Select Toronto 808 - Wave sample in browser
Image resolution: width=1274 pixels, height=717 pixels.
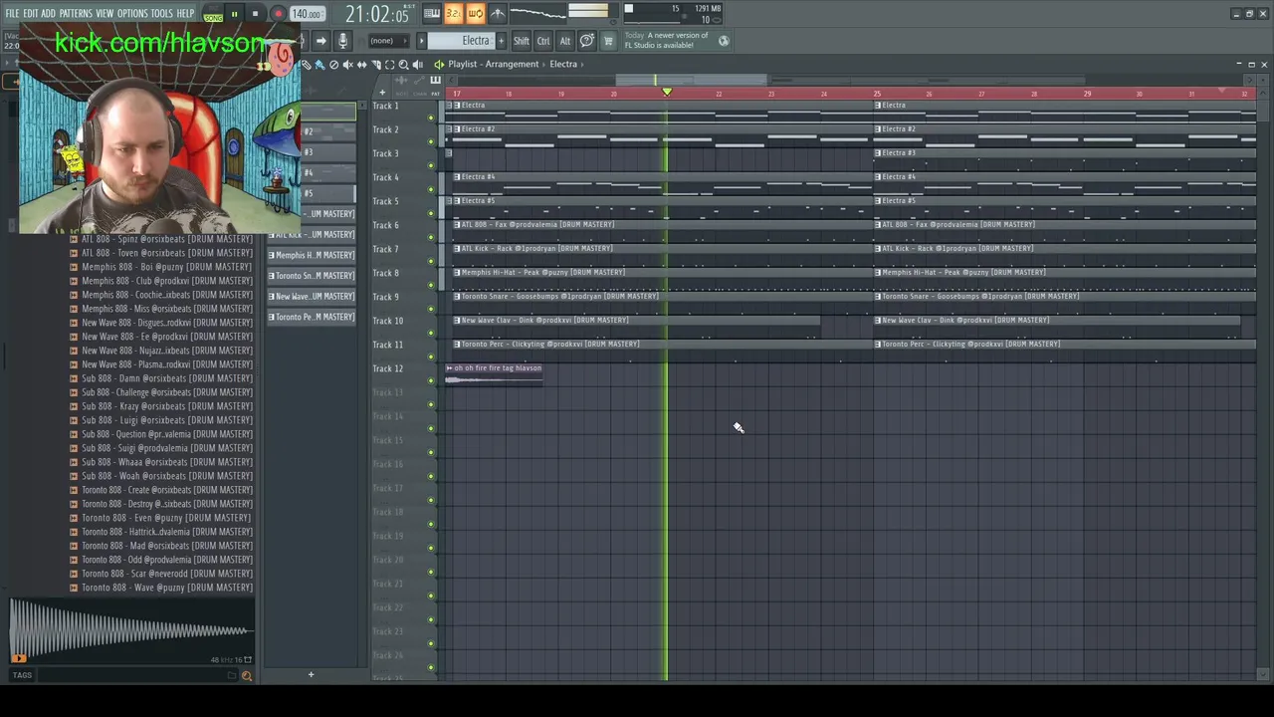point(166,588)
